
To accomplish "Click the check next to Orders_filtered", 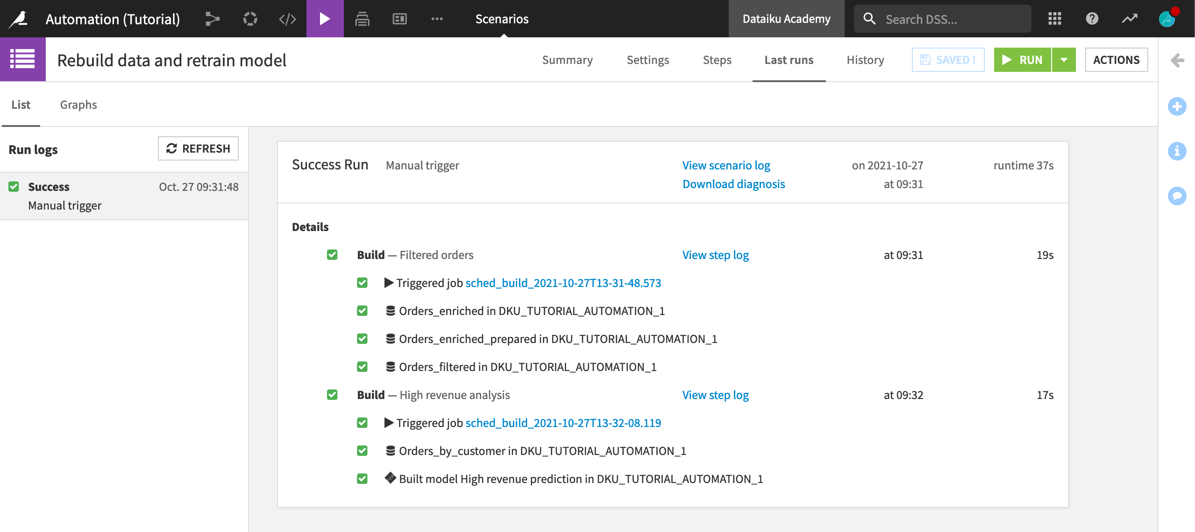I will point(362,367).
